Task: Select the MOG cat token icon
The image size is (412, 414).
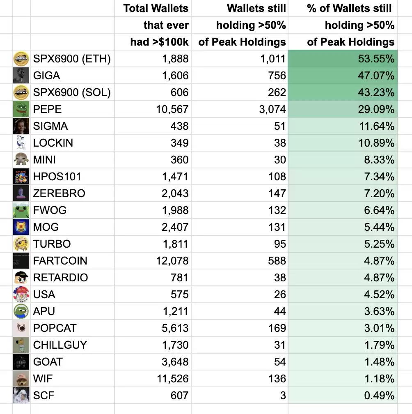Action: (21, 227)
